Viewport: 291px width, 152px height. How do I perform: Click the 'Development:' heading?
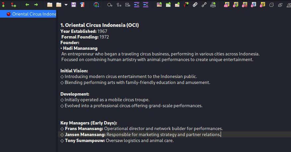(x=75, y=94)
